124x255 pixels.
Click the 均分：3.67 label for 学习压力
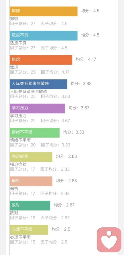click(79, 108)
